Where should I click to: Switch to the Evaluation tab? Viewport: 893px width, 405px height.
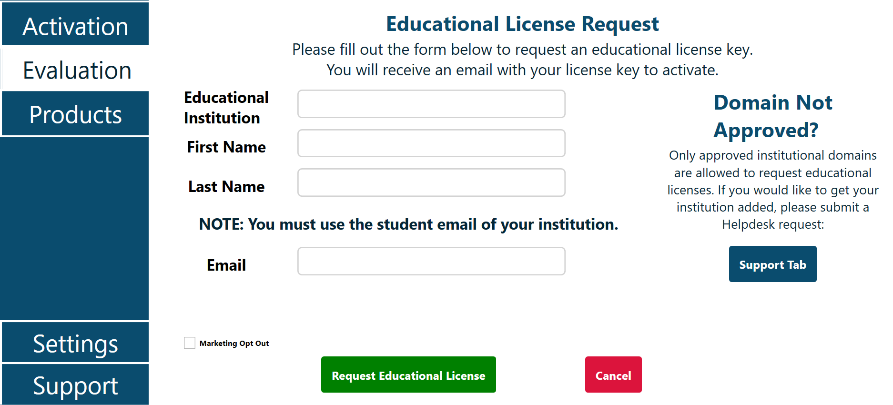pos(76,70)
